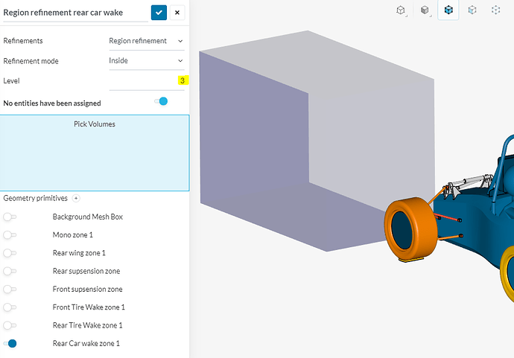
Task: Edit the Level value field
Action: click(x=147, y=80)
